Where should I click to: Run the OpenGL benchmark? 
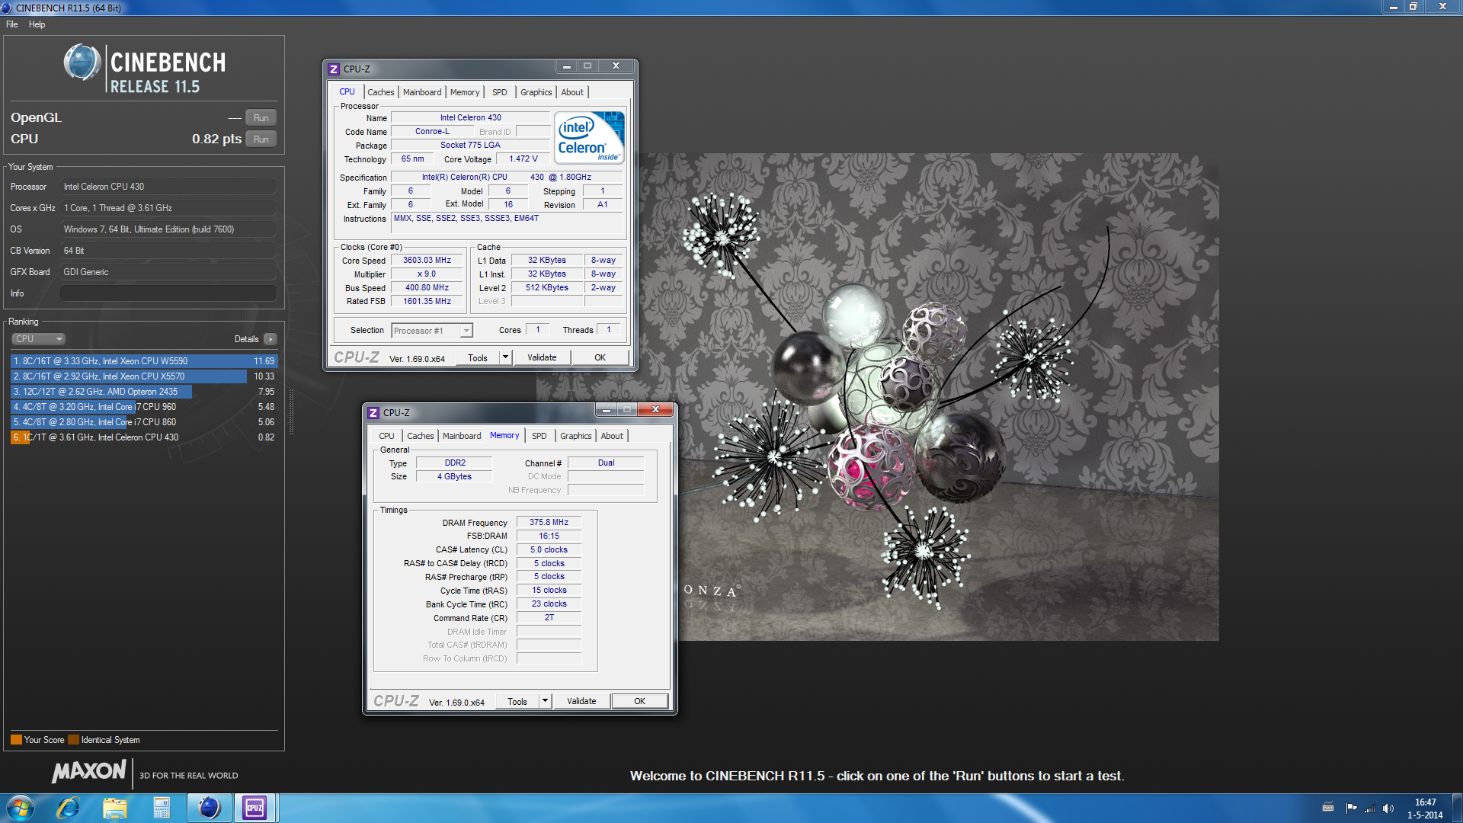pyautogui.click(x=261, y=118)
